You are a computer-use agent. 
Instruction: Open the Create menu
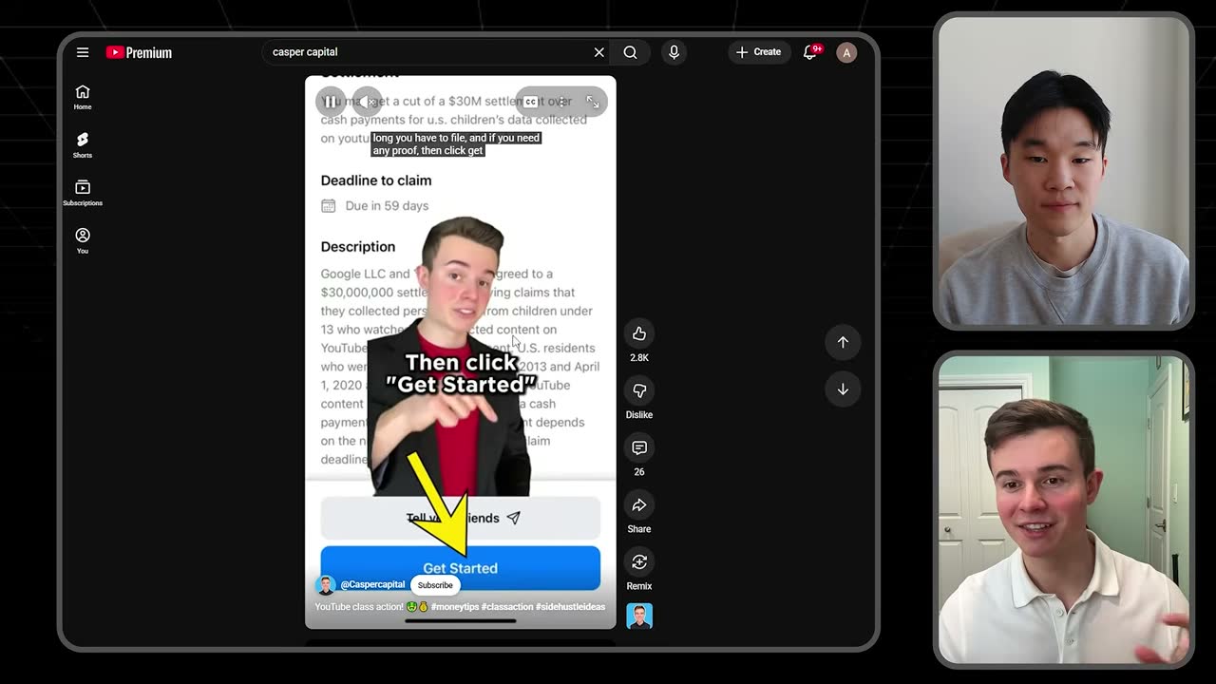758,52
